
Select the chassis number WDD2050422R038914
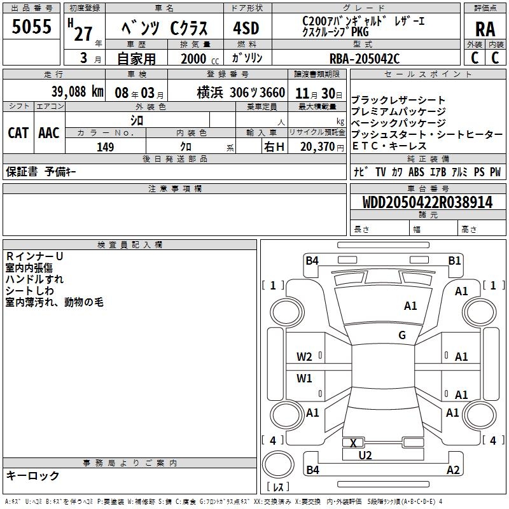(x=427, y=202)
